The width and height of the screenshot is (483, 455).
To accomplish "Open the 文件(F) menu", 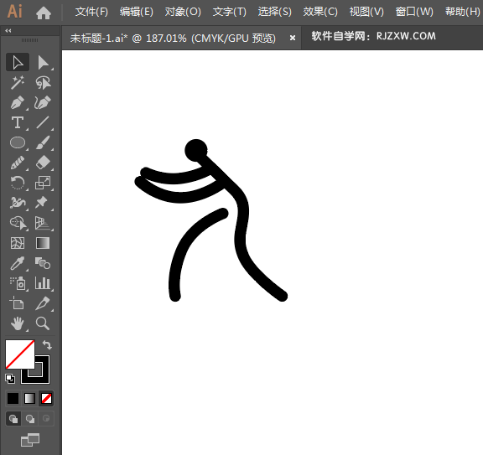I will pos(91,12).
